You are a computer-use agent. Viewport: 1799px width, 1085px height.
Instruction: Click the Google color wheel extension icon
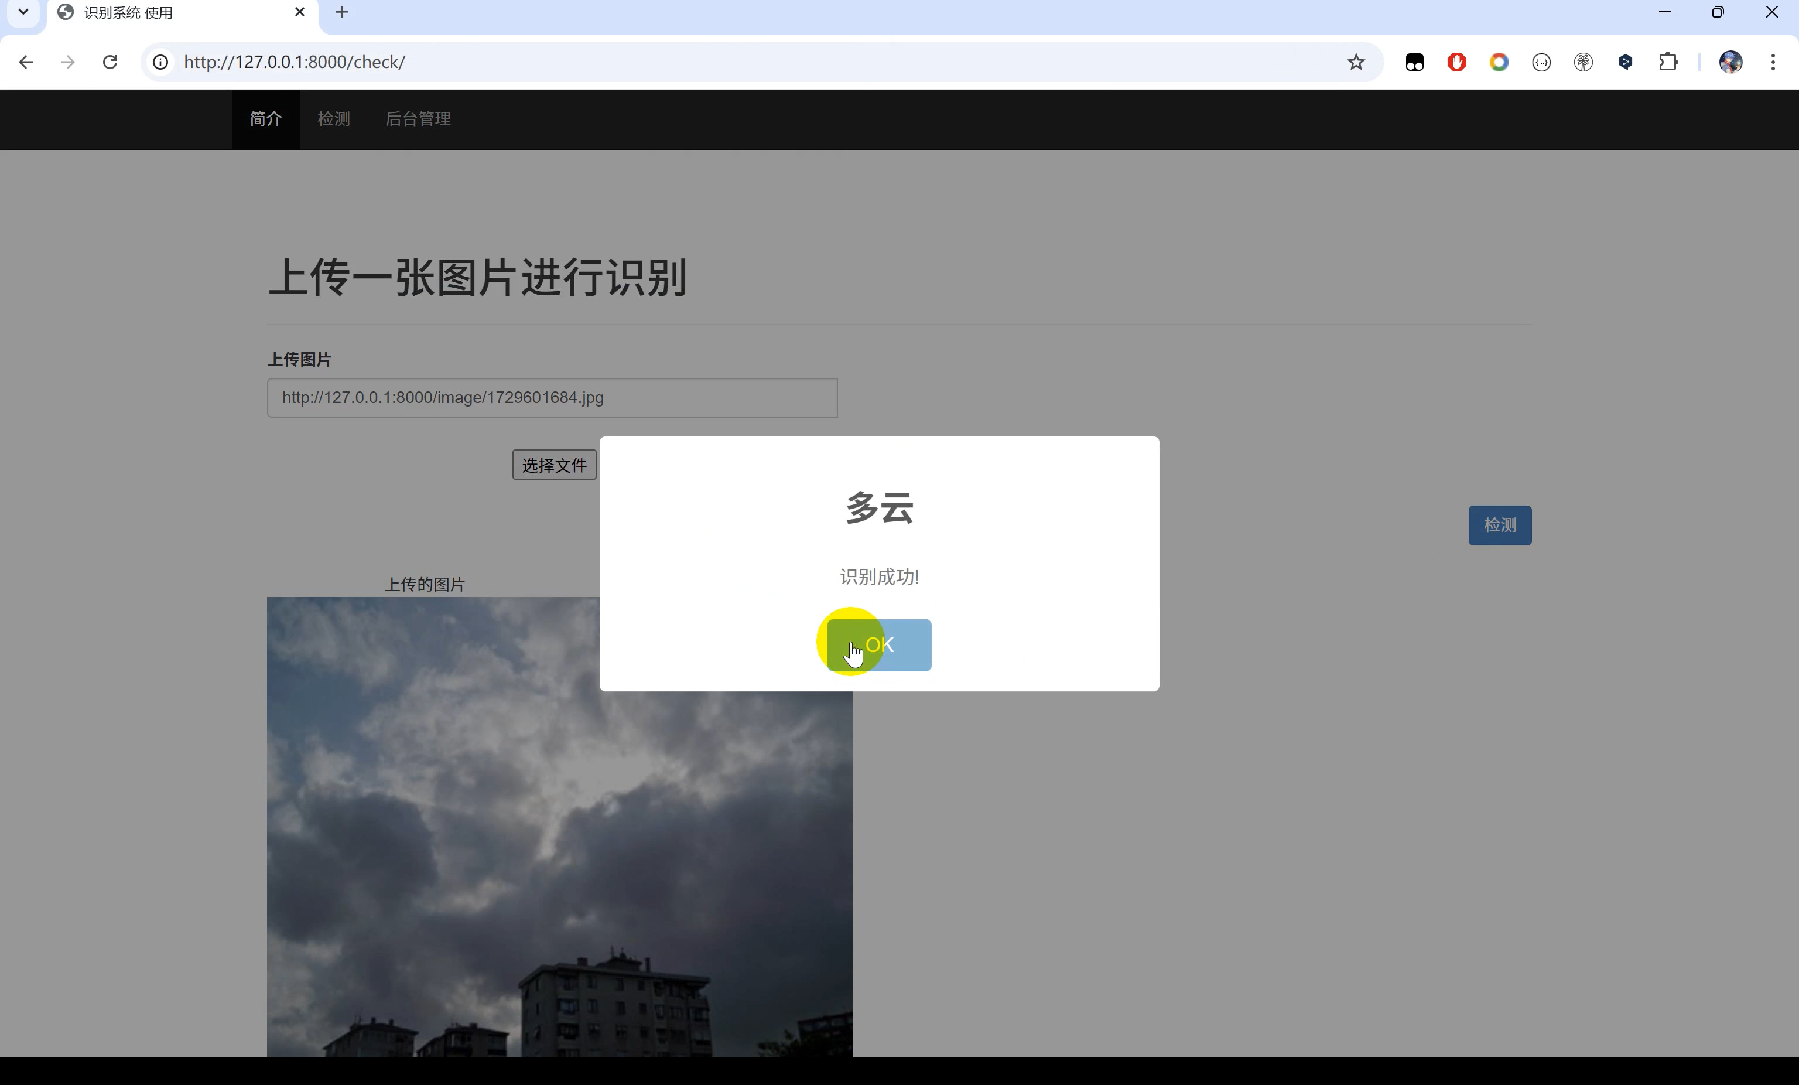1499,62
